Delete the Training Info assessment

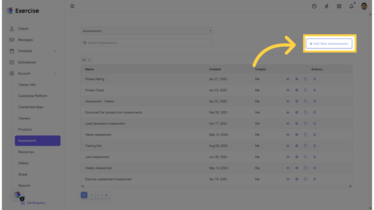[315, 146]
